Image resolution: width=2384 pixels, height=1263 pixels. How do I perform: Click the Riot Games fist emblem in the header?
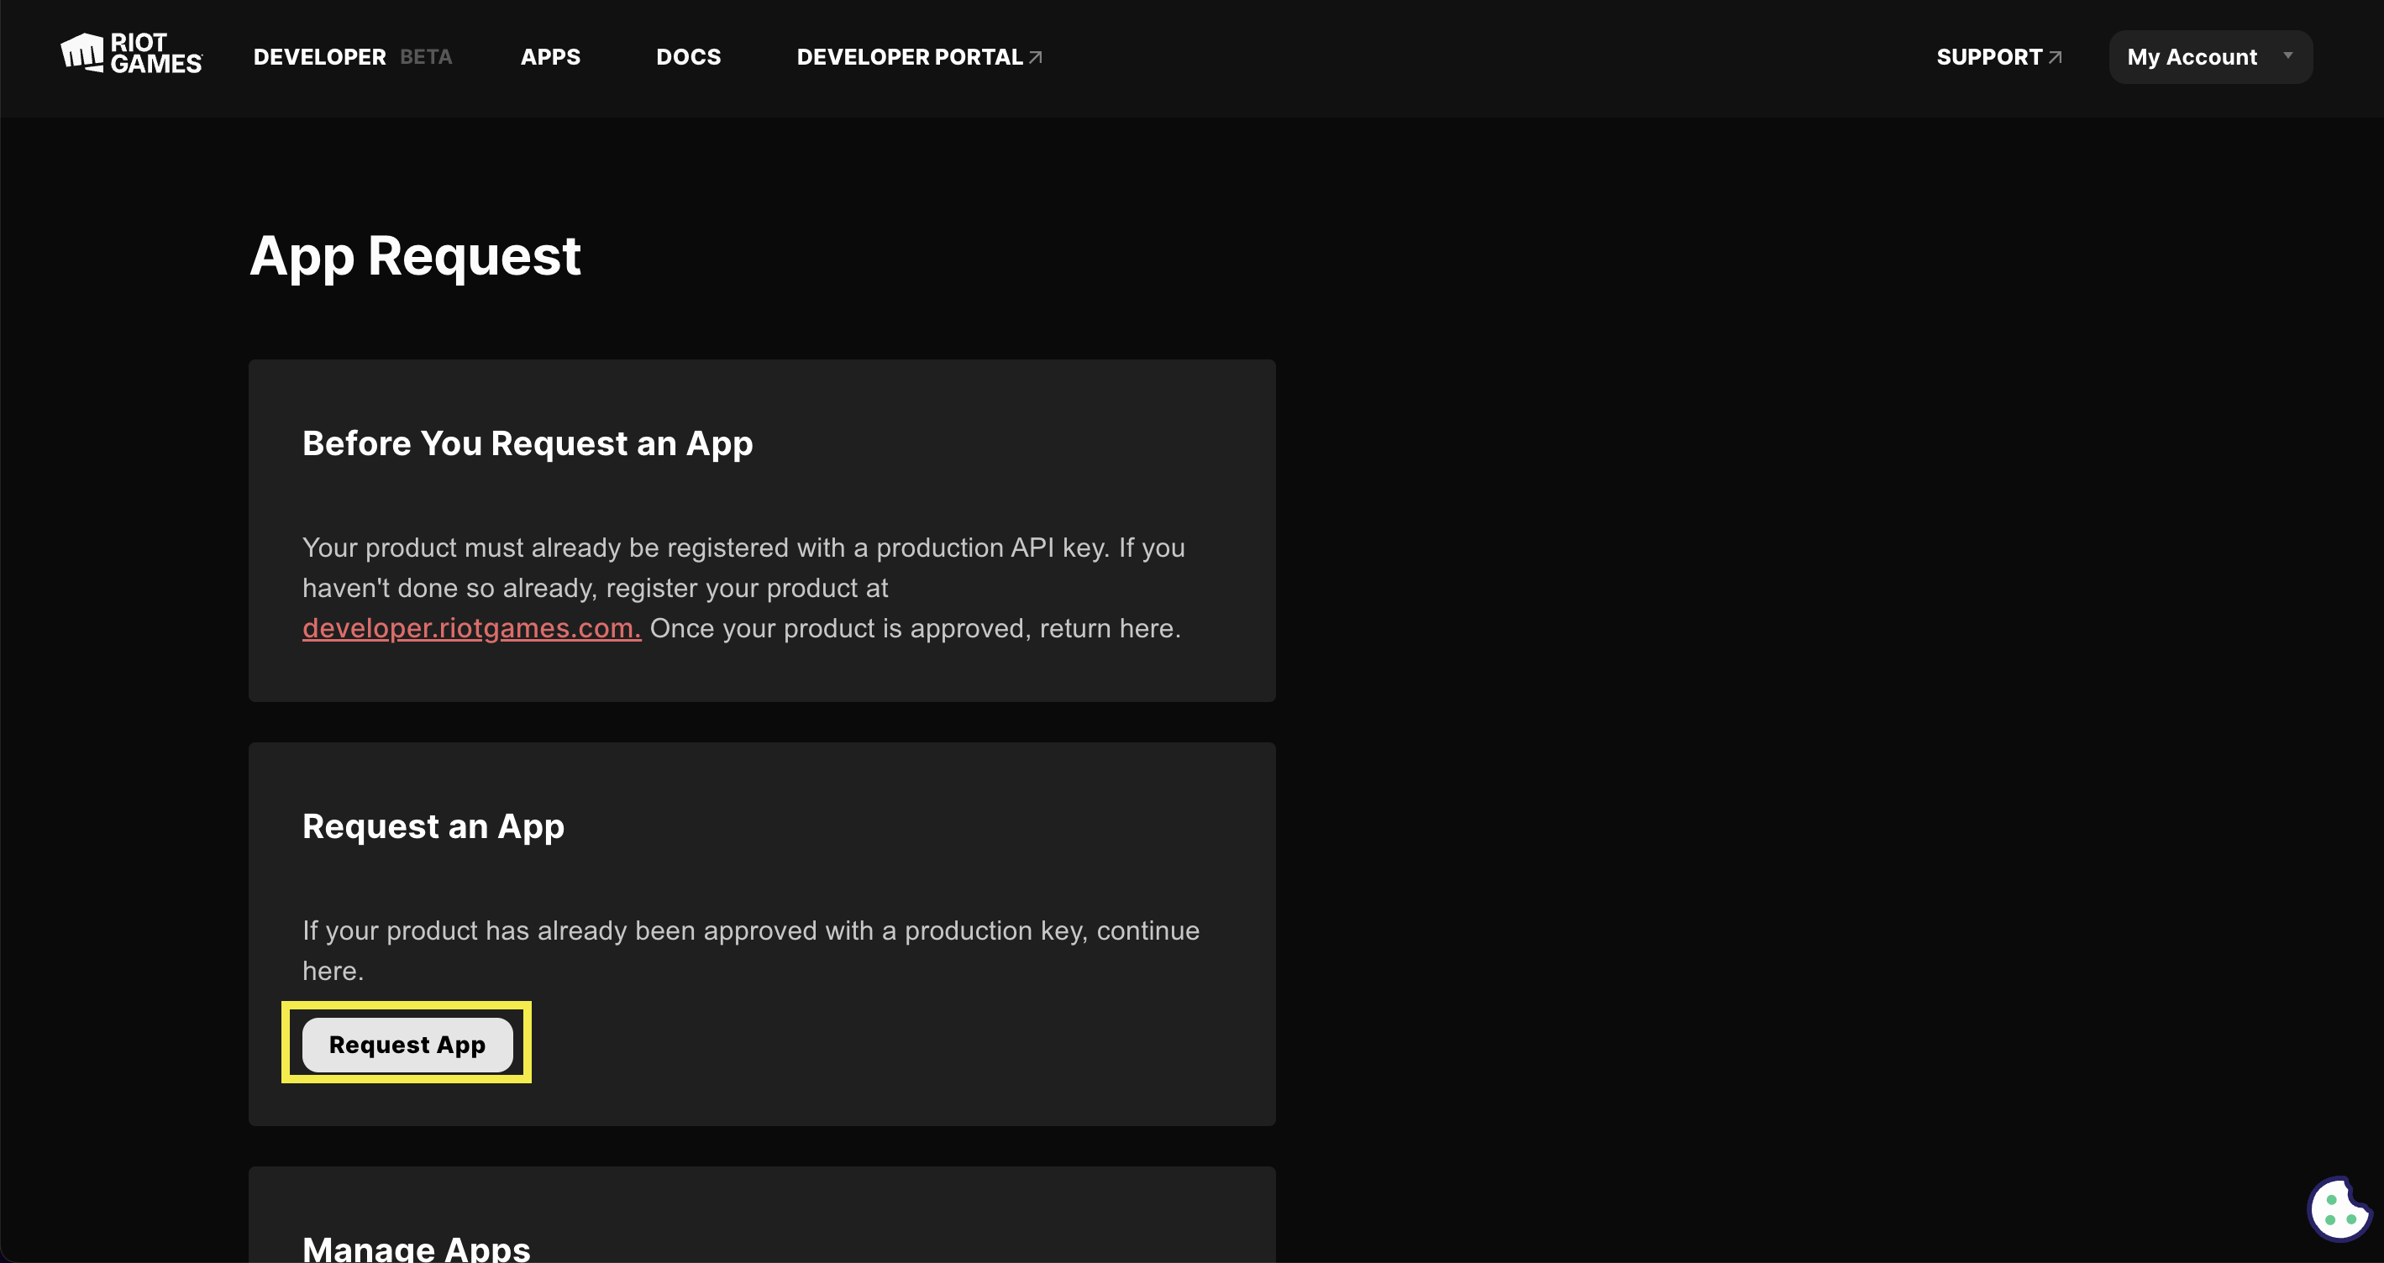[81, 51]
